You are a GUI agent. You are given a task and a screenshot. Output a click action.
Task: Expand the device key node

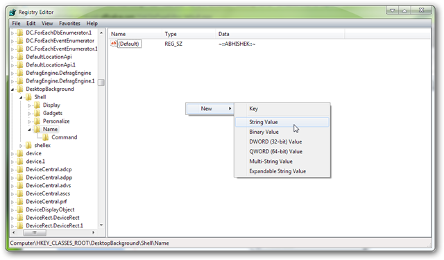point(12,154)
